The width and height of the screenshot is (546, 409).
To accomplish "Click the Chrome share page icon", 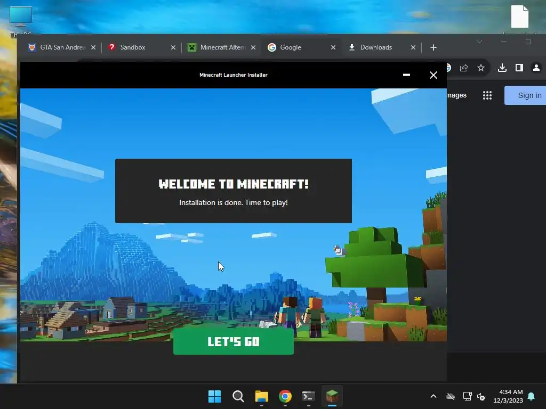I will pyautogui.click(x=464, y=68).
